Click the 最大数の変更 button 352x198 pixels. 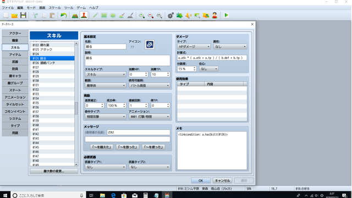click(54, 171)
